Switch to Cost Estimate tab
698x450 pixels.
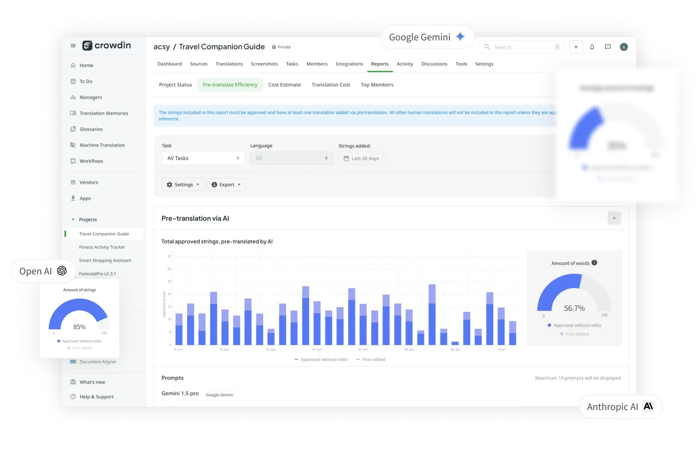click(284, 84)
